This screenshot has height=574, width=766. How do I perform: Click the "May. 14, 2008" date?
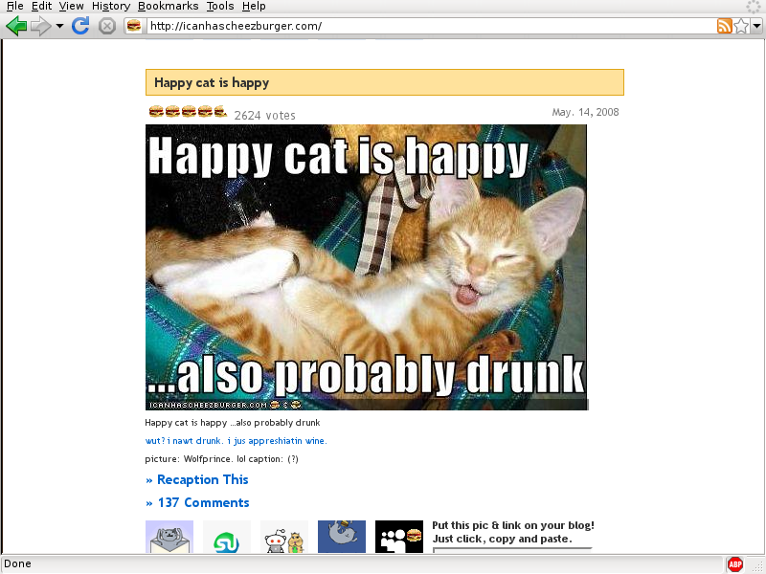[x=585, y=112]
